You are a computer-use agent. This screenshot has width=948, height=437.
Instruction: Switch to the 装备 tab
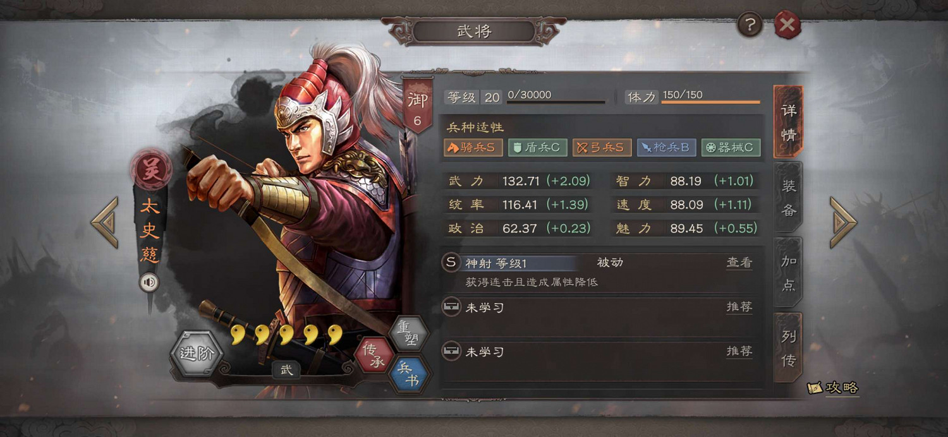click(x=788, y=197)
